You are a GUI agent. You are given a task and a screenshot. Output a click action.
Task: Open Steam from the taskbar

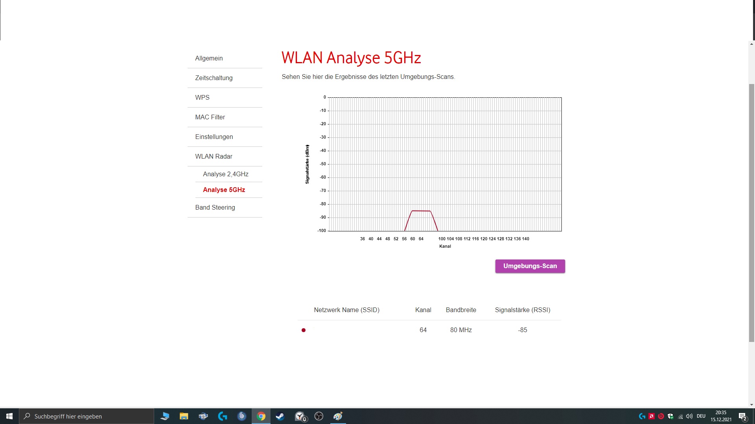280,416
